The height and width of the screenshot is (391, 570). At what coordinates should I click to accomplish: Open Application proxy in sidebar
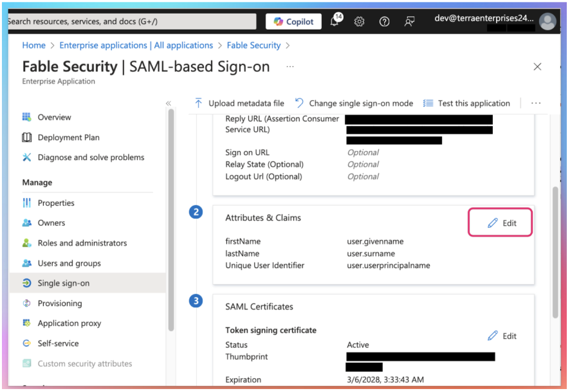[x=69, y=323]
